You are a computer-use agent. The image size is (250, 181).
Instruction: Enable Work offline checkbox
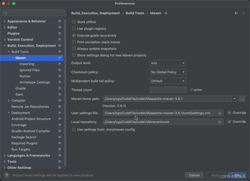point(74,22)
